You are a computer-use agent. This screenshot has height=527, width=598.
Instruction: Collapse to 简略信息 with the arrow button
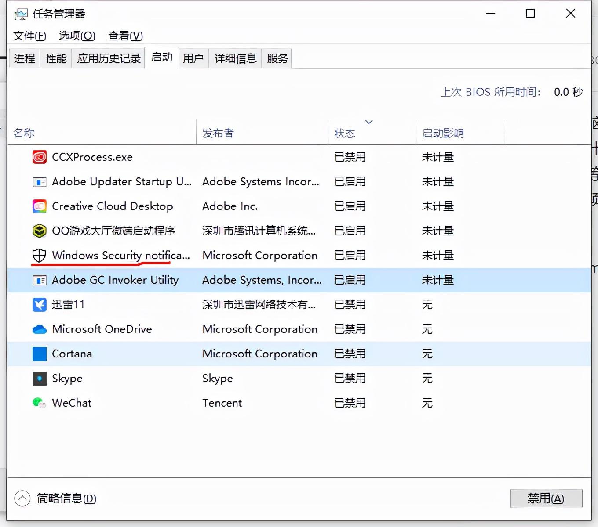[x=22, y=498]
